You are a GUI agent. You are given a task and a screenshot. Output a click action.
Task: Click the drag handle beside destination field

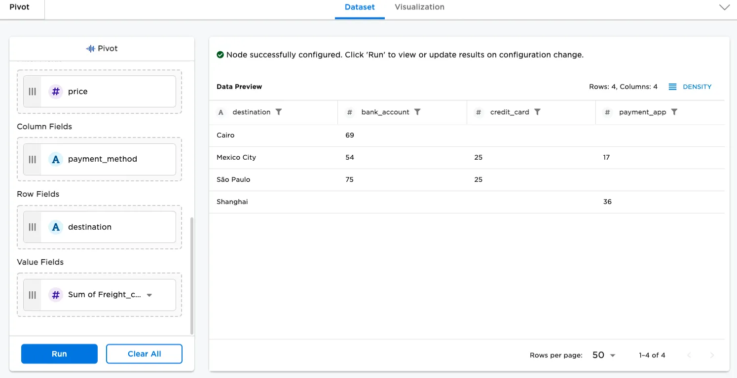pos(33,227)
